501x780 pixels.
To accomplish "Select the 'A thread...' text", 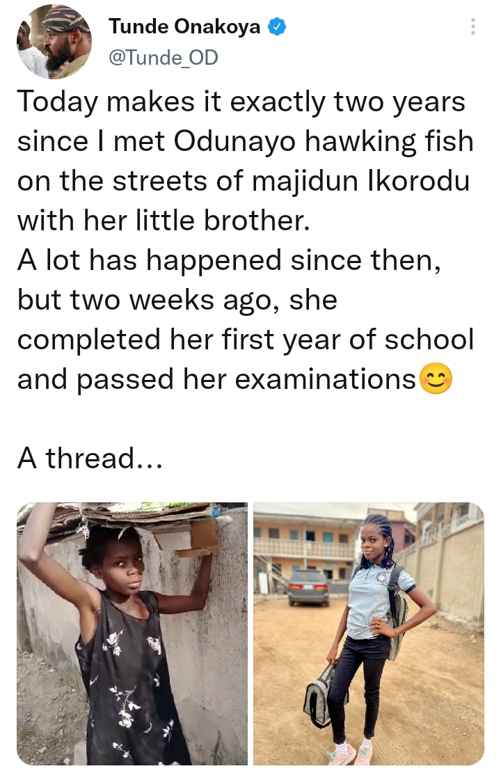I will click(x=90, y=458).
